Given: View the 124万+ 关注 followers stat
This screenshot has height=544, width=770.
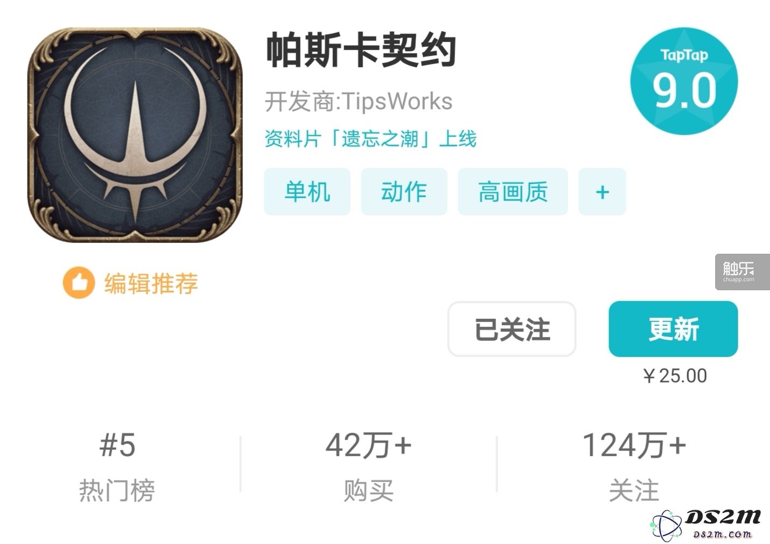Looking at the screenshot, I should (634, 466).
